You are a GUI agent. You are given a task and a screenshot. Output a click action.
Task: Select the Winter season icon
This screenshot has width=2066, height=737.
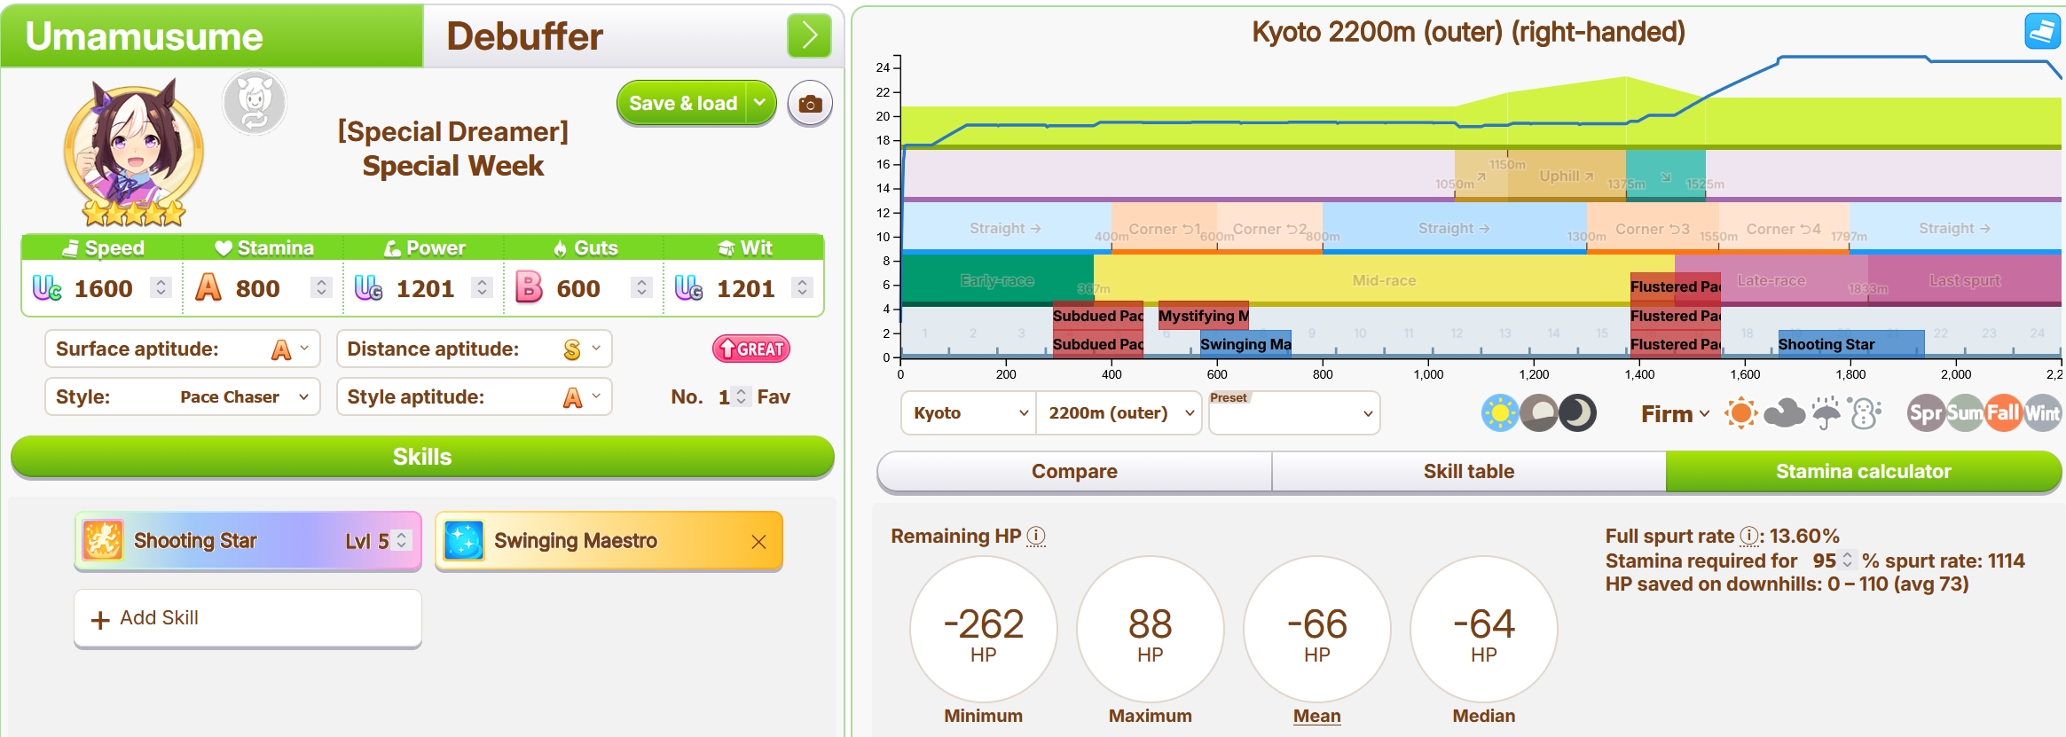(x=2042, y=413)
